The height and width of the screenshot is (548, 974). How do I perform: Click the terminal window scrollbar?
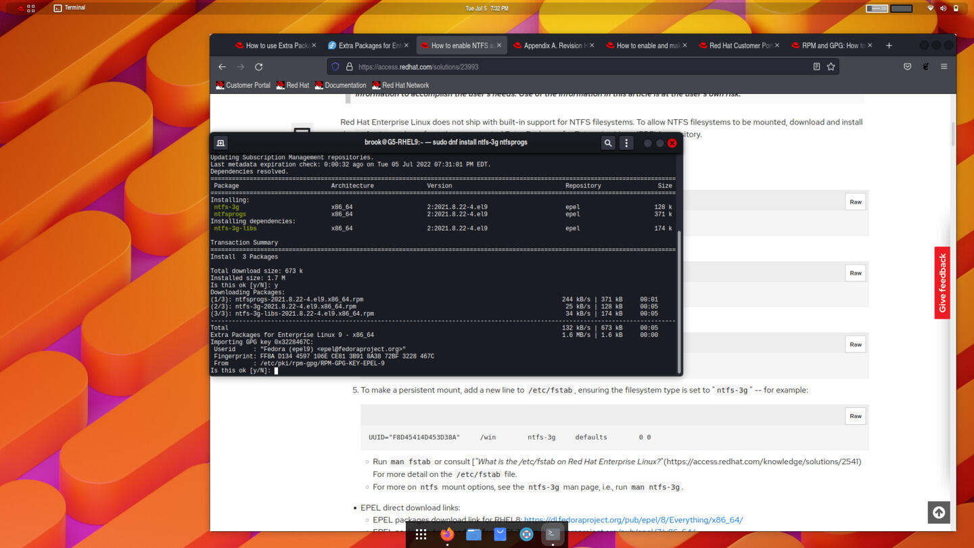(679, 301)
